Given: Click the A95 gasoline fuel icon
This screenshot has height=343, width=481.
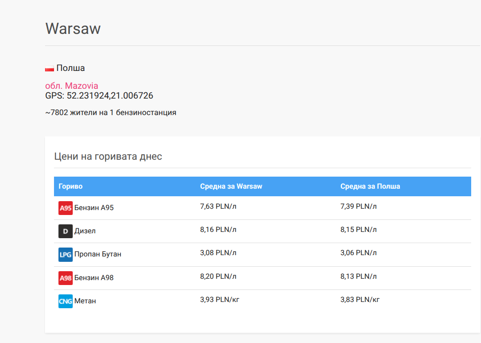Looking at the screenshot, I should tap(65, 208).
